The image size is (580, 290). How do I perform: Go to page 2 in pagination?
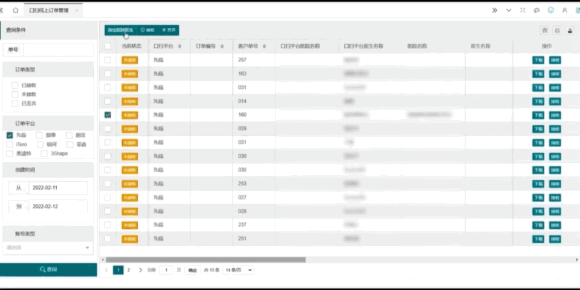(x=128, y=270)
